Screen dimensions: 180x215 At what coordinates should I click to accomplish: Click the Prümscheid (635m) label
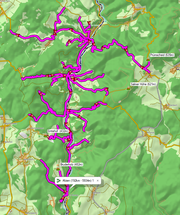click(x=162, y=55)
